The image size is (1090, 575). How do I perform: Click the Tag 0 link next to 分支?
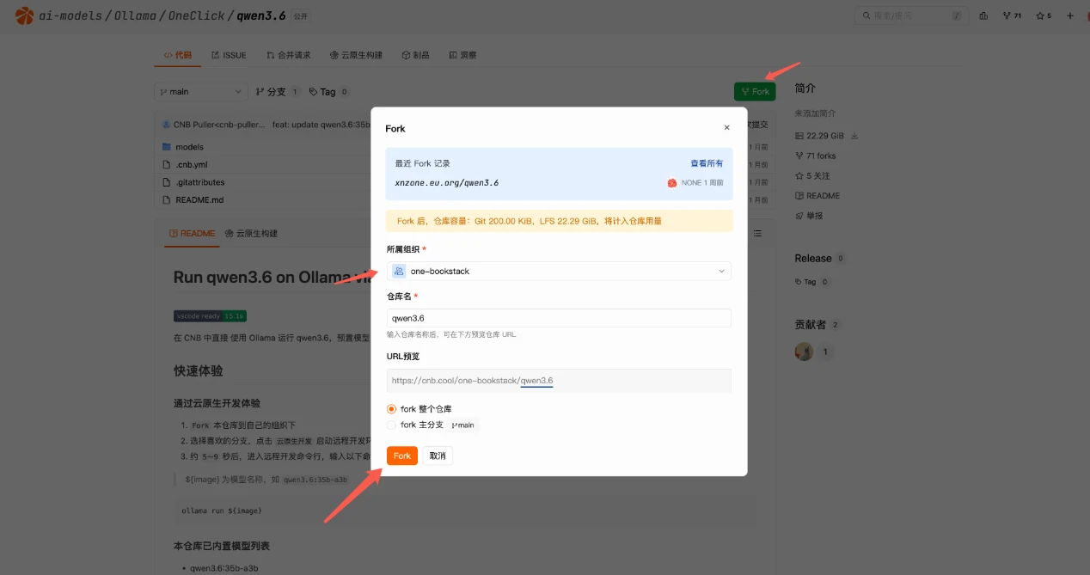(329, 92)
